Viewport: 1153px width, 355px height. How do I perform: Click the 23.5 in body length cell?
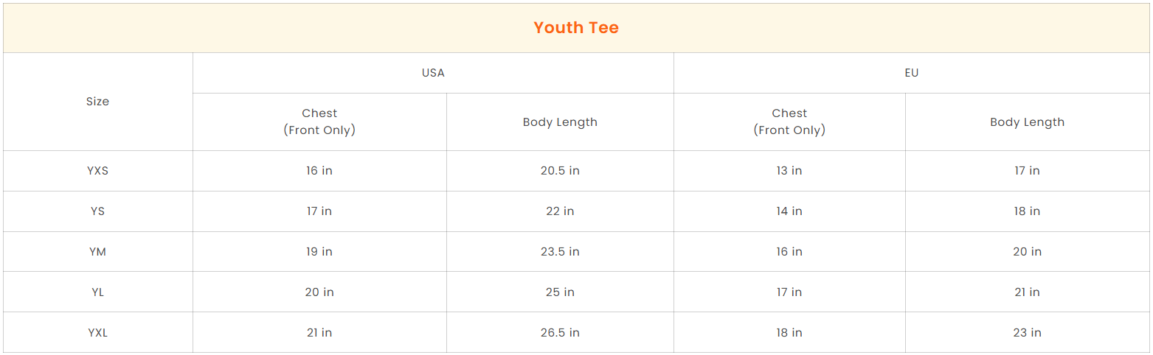point(560,252)
